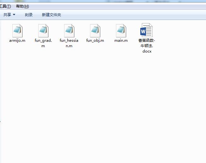The image size is (206, 163).
Task: Select the fun_hessian.m file icon
Action: click(x=69, y=30)
